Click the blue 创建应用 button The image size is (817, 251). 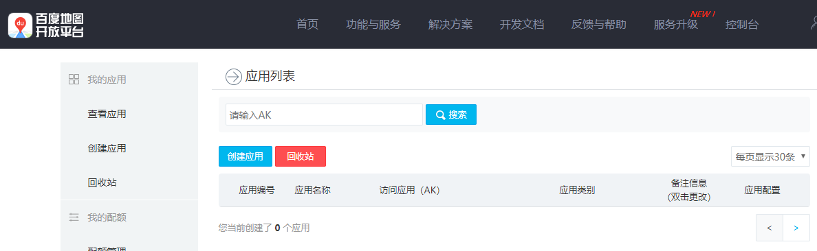click(x=246, y=156)
